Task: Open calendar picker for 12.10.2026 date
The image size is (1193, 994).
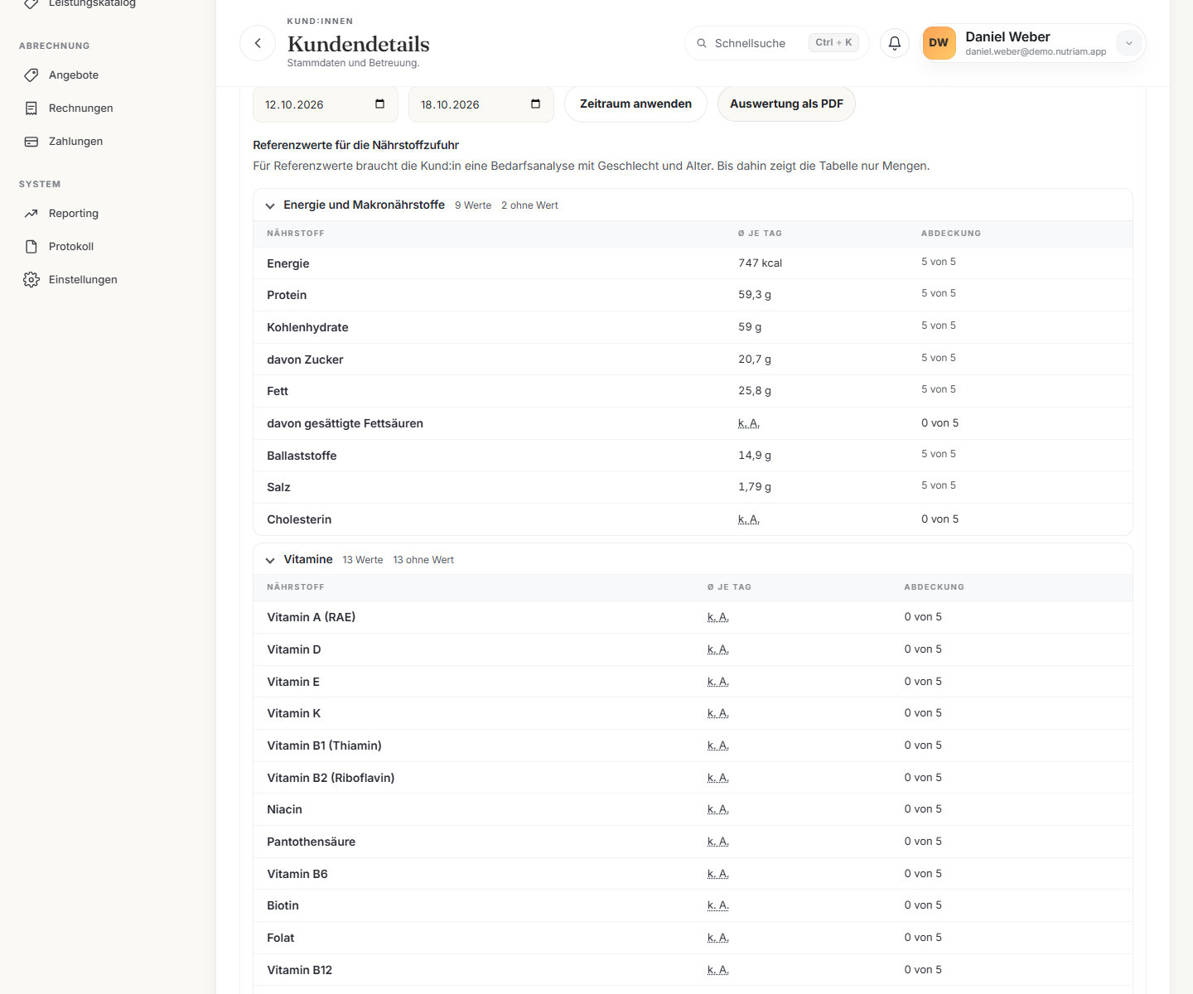Action: [379, 104]
